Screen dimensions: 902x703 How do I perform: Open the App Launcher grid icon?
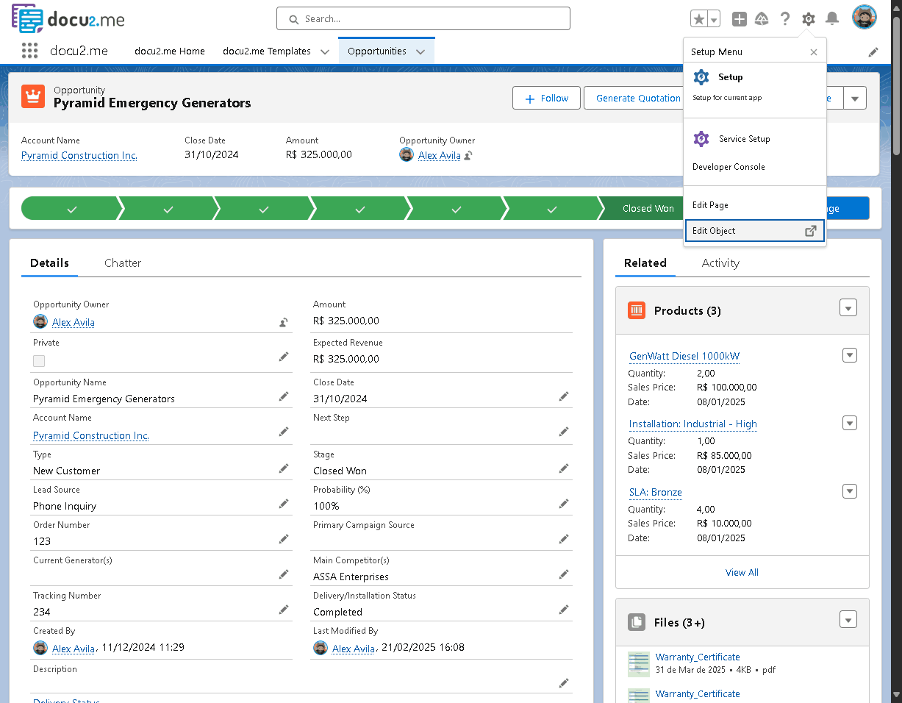29,51
